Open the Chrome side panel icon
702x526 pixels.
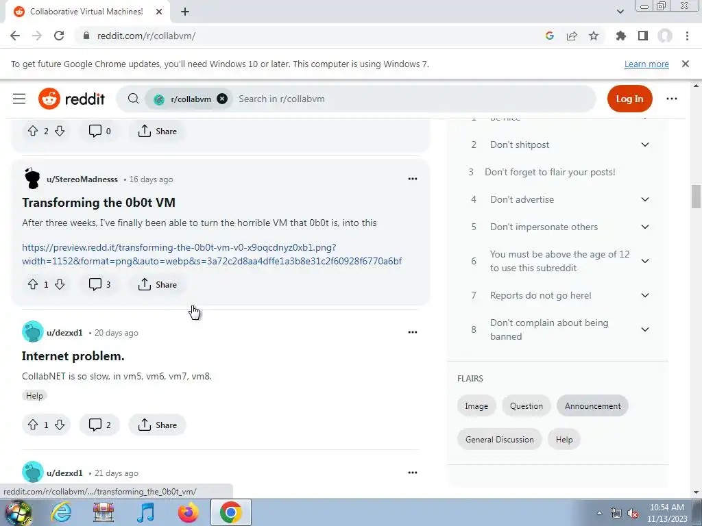643,36
